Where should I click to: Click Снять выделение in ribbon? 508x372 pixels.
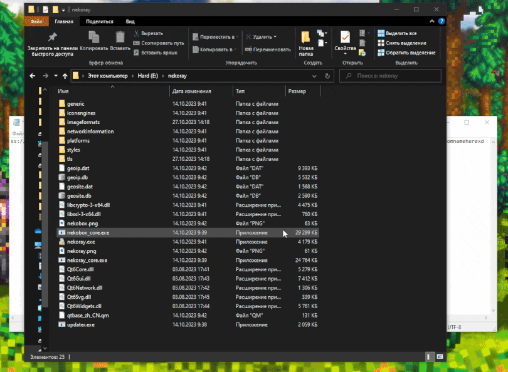402,43
